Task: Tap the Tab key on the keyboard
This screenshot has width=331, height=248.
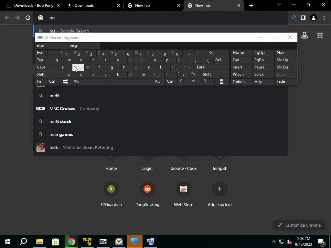Action: tap(44, 60)
